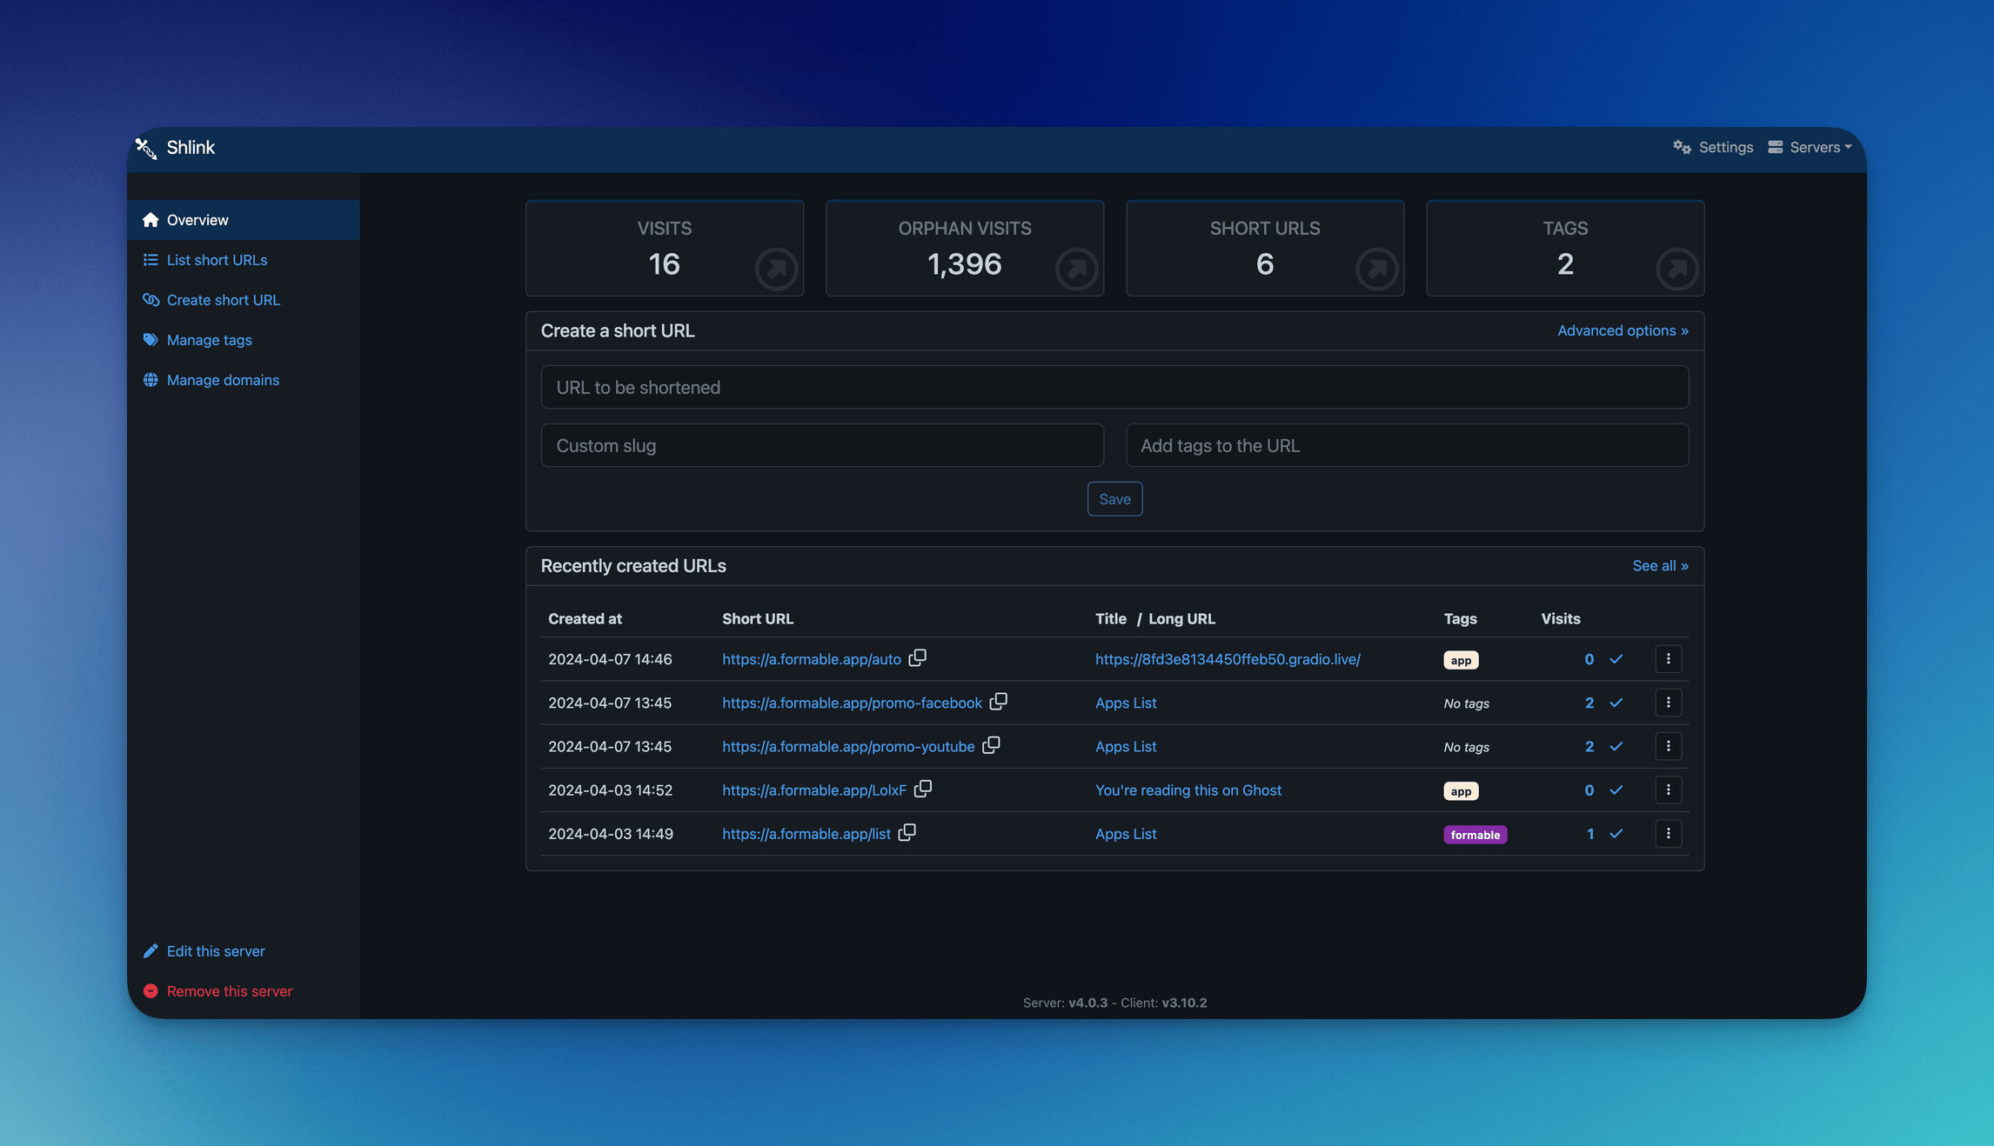Click copy icon next to /list short URL
1994x1146 pixels.
point(907,832)
